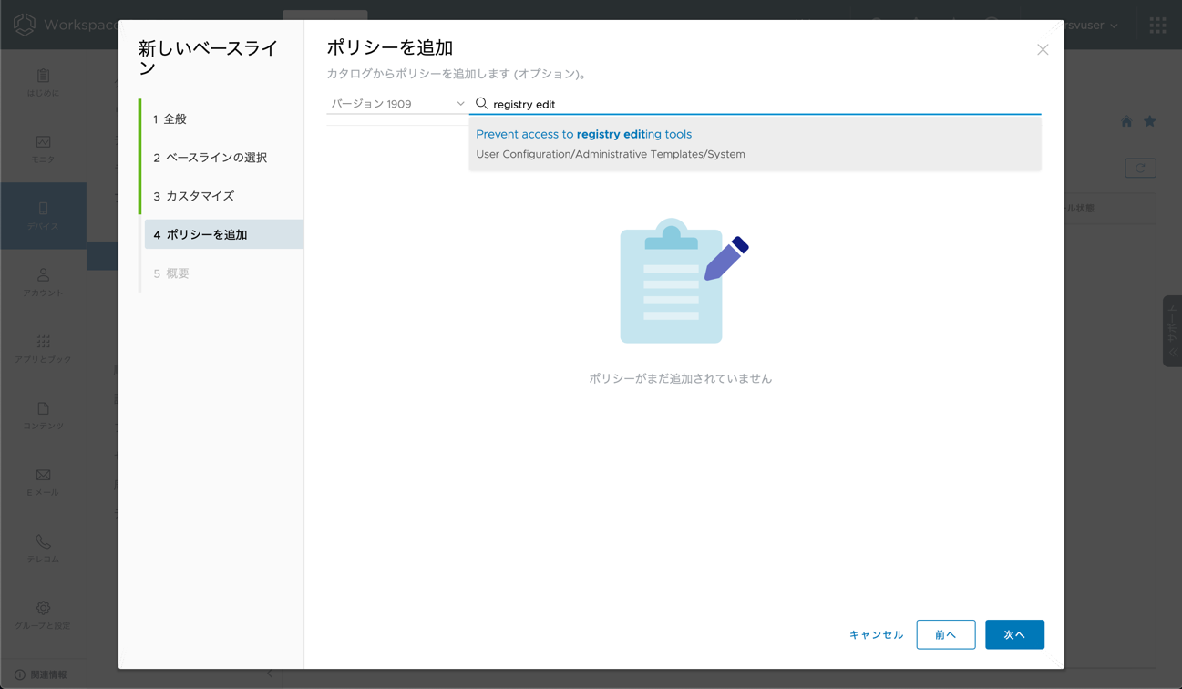Screen dimensions: 1182x689
Task: Select step 4 ポリシーを追加
Action: (x=224, y=234)
